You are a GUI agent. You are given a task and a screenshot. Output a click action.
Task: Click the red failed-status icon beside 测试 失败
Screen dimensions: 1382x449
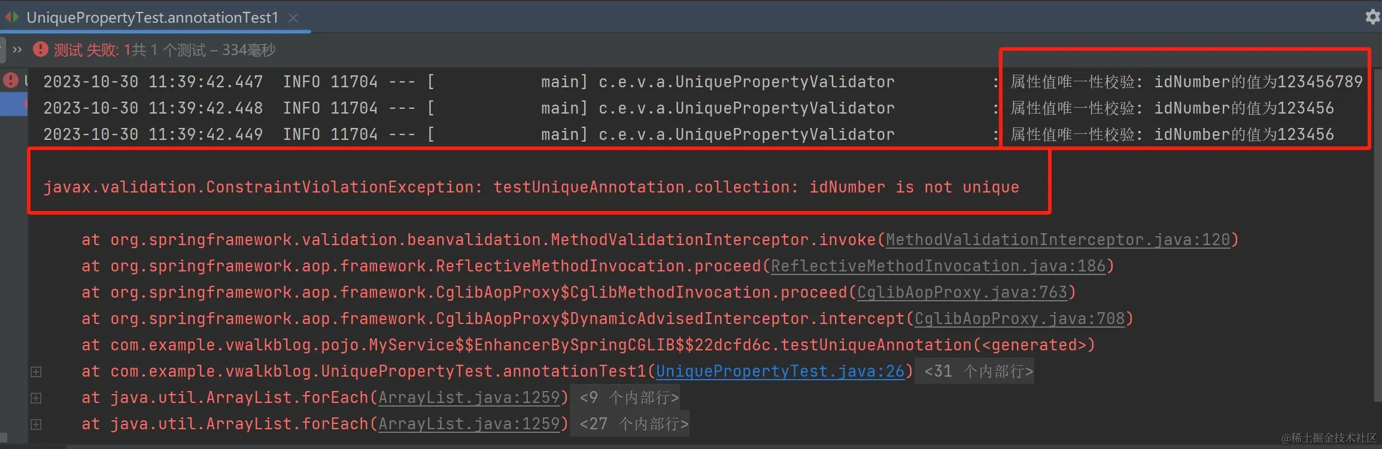[41, 50]
